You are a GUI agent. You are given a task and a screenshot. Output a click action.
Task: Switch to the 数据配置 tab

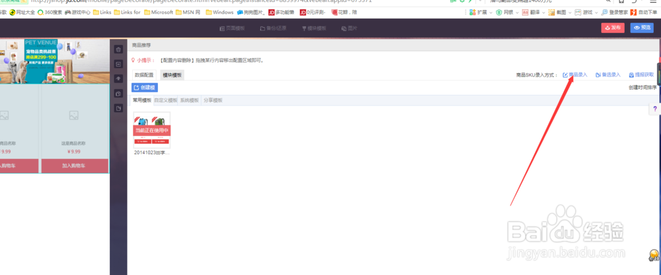tap(143, 75)
